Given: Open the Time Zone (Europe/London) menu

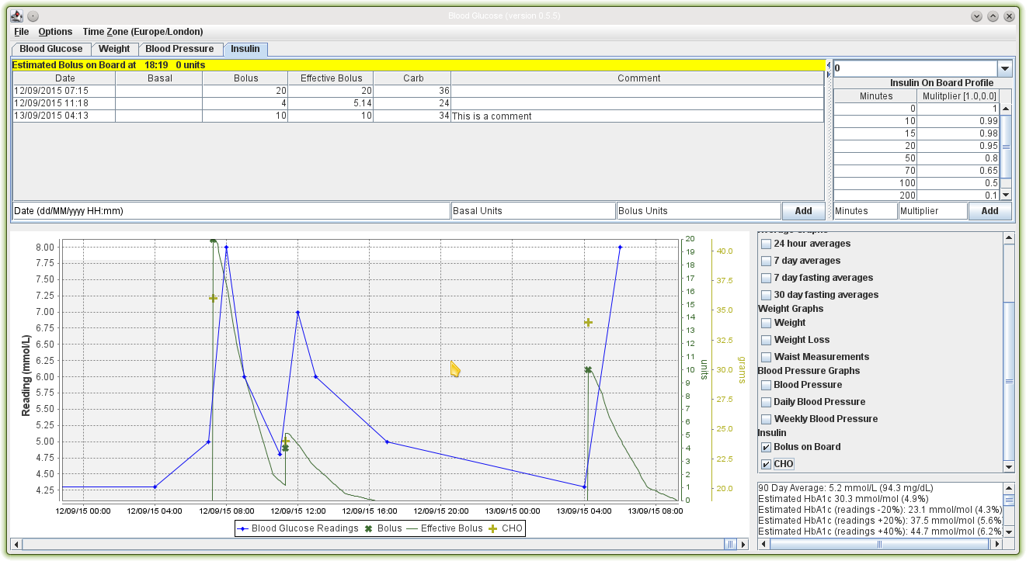Looking at the screenshot, I should pos(143,32).
